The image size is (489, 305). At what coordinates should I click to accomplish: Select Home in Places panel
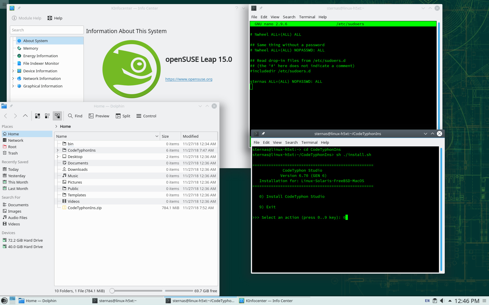pyautogui.click(x=27, y=134)
